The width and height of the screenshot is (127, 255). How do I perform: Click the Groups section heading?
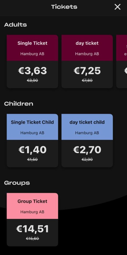coord(17,183)
